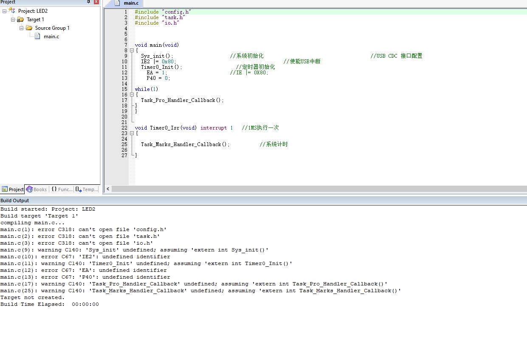Open the Templates tab
The image size is (527, 339).
tap(87, 189)
